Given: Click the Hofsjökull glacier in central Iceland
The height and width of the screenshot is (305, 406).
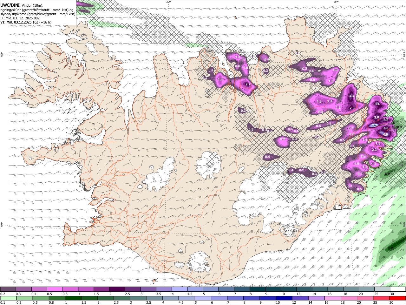Looking at the screenshot, I should pyautogui.click(x=208, y=165).
